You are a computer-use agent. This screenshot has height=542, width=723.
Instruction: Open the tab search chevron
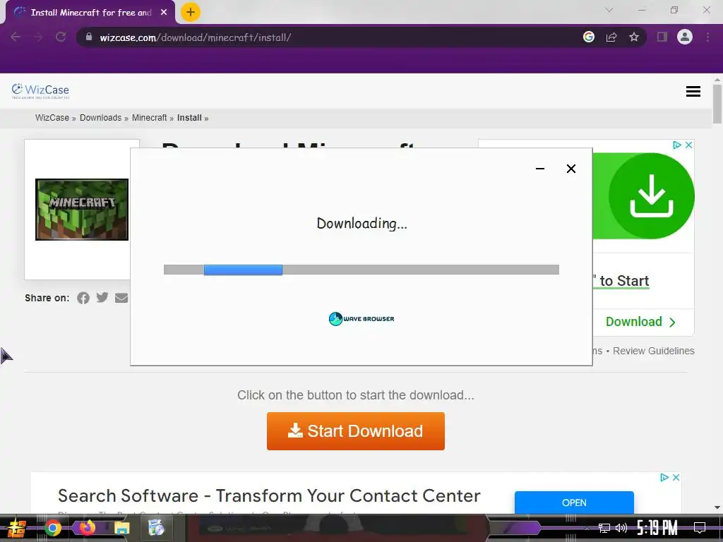click(609, 10)
